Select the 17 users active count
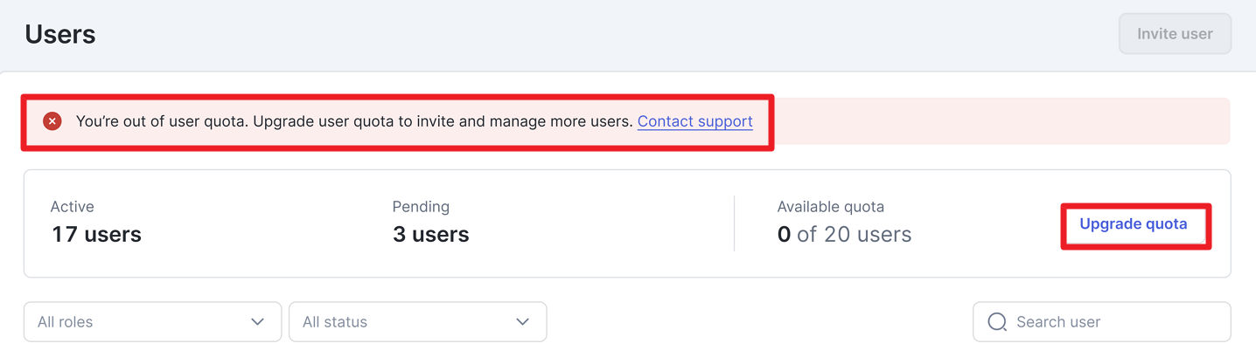Screen dimensions: 1256x364 [96, 234]
